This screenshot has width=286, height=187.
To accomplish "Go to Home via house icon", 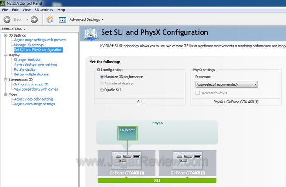I will (50, 19).
